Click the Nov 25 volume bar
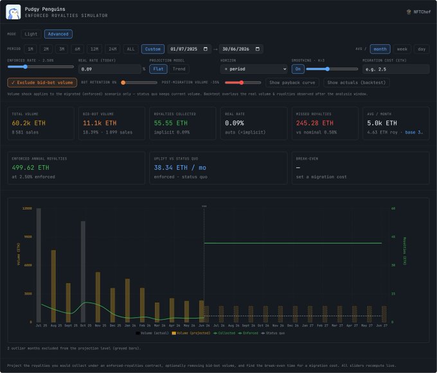Viewport: 437px width, 373px height. click(x=98, y=297)
